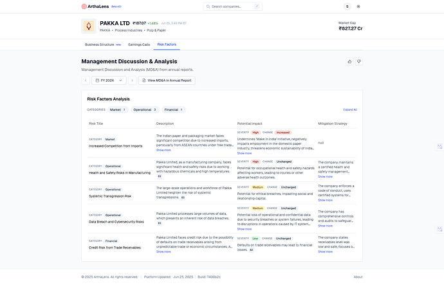Click the red 'Increased' change badge
Viewport: 444px width, 285px height.
(283, 133)
